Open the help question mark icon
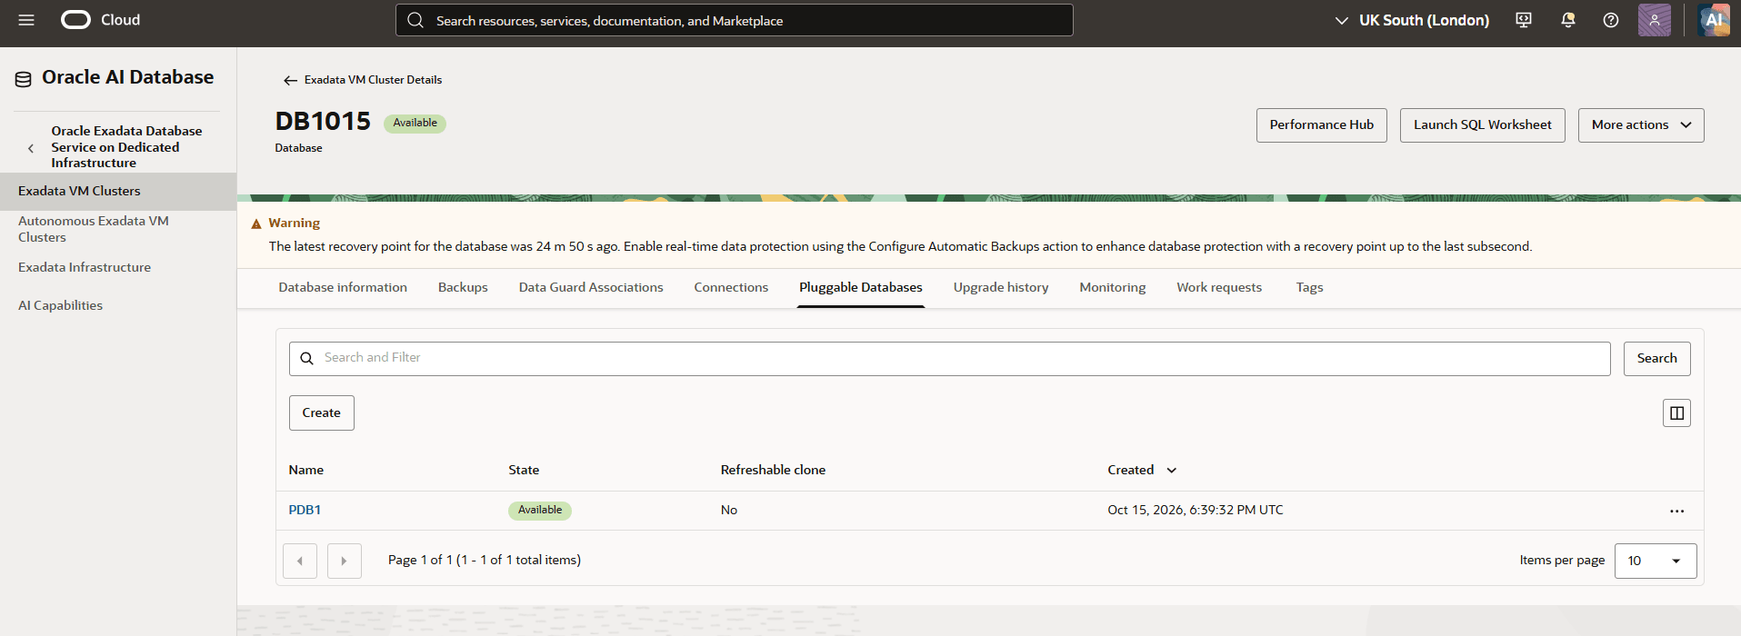Screen dimensions: 1741x636 [1611, 20]
